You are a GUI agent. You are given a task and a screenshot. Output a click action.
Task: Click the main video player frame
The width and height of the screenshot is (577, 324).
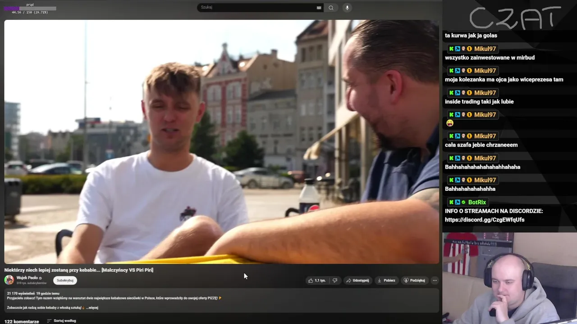221,141
